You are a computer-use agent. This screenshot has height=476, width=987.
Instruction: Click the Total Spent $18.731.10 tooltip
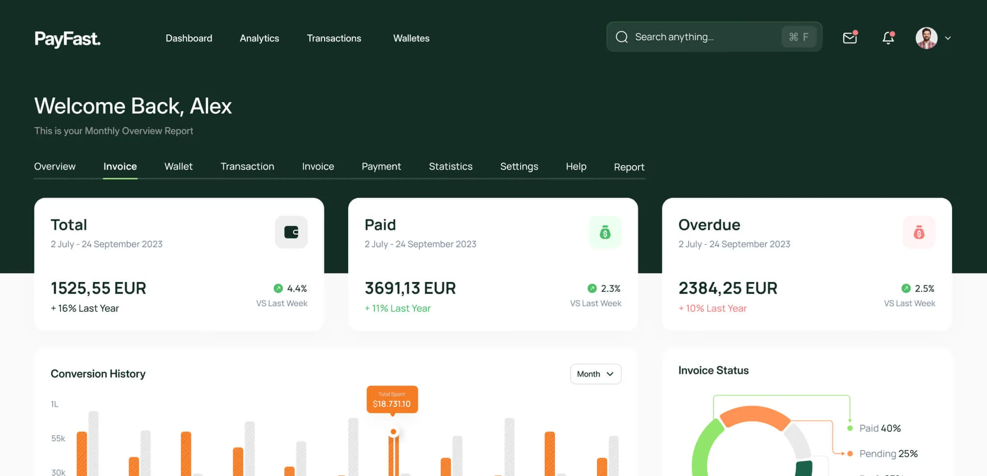392,399
